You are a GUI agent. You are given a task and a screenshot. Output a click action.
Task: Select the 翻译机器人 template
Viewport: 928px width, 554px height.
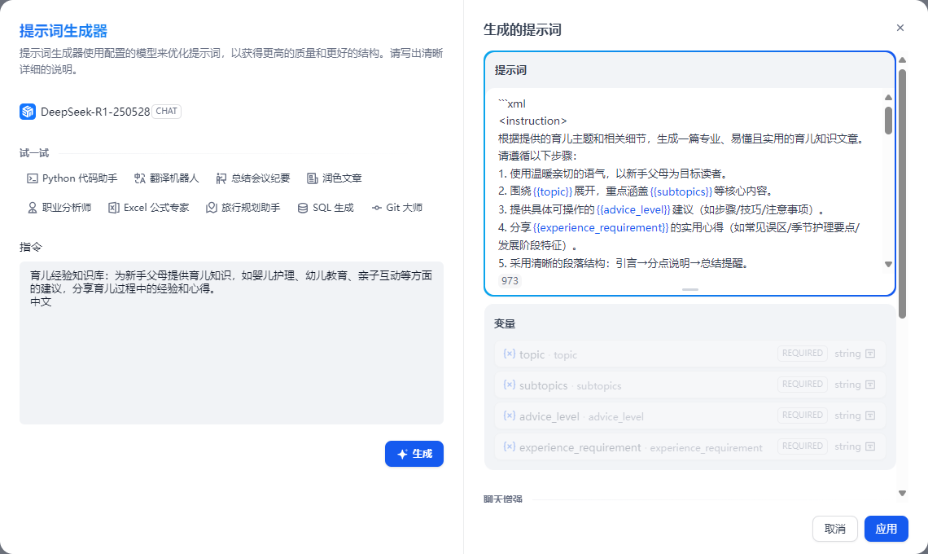(167, 178)
